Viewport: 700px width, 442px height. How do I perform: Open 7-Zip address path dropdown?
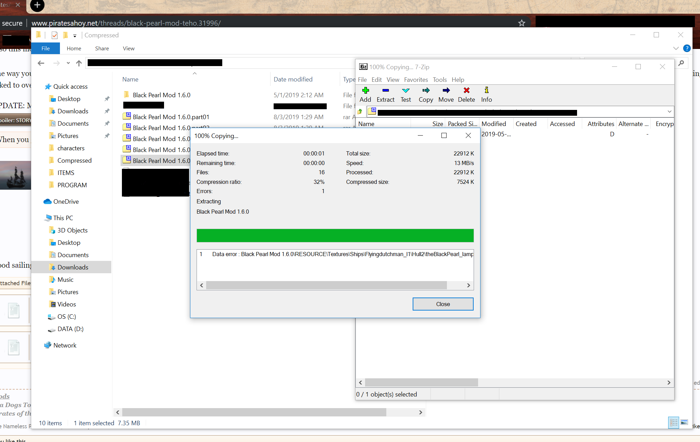[669, 112]
